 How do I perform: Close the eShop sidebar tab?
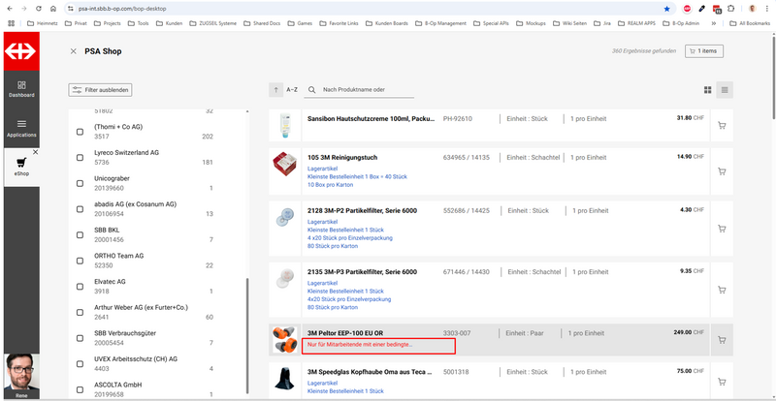point(35,152)
